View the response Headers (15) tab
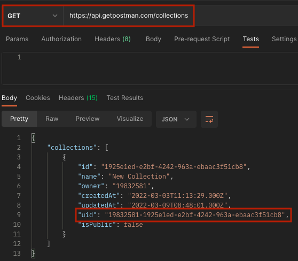 pyautogui.click(x=78, y=98)
